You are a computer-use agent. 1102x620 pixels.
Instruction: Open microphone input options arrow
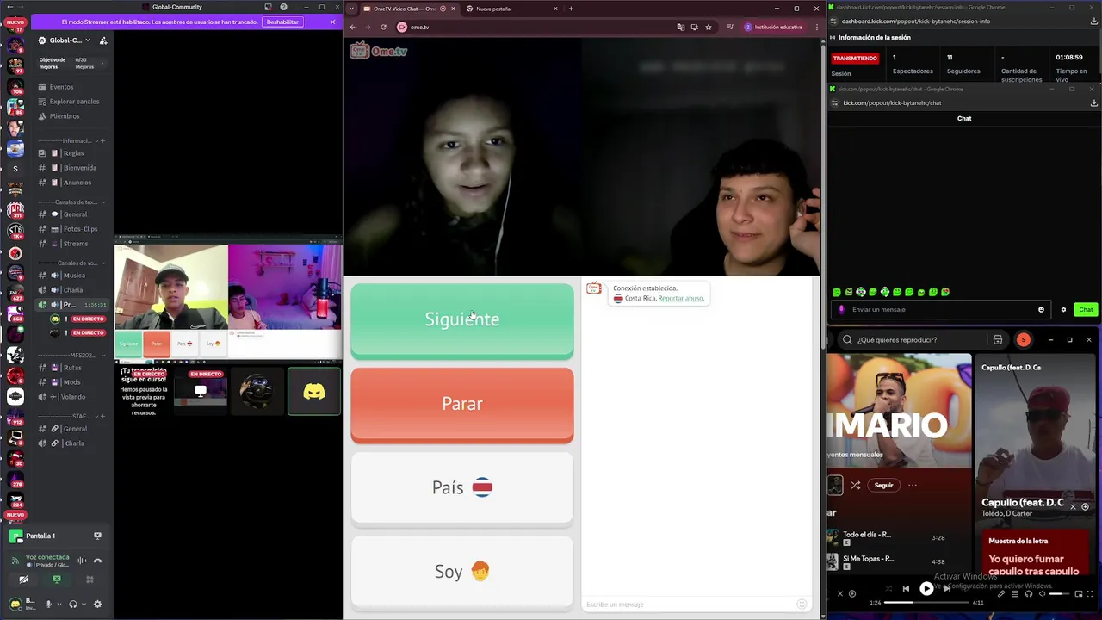tap(59, 604)
